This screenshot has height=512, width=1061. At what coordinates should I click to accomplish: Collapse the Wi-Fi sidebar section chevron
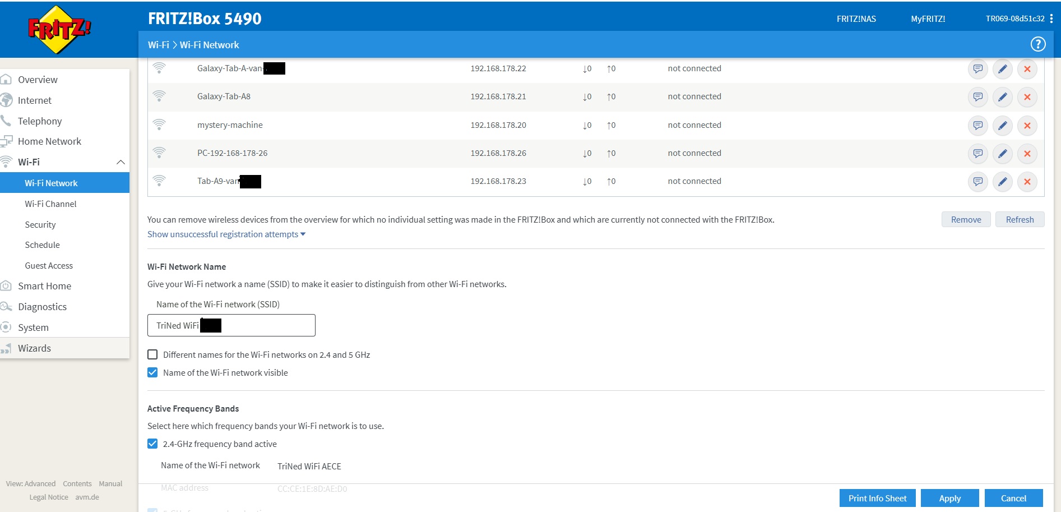pos(121,162)
